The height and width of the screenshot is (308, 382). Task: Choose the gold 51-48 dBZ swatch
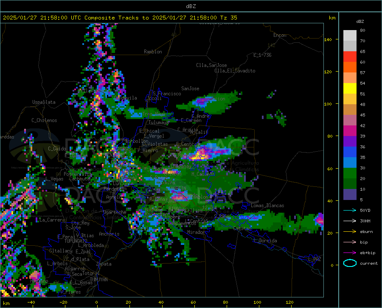[350, 99]
